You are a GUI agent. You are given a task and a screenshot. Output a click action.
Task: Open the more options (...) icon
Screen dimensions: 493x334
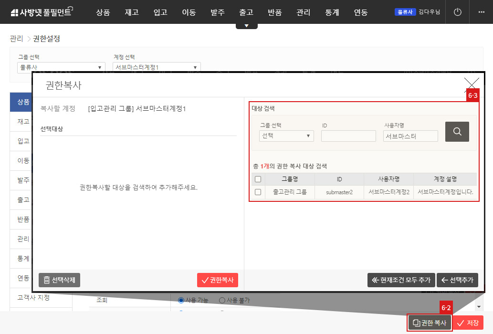(x=481, y=12)
